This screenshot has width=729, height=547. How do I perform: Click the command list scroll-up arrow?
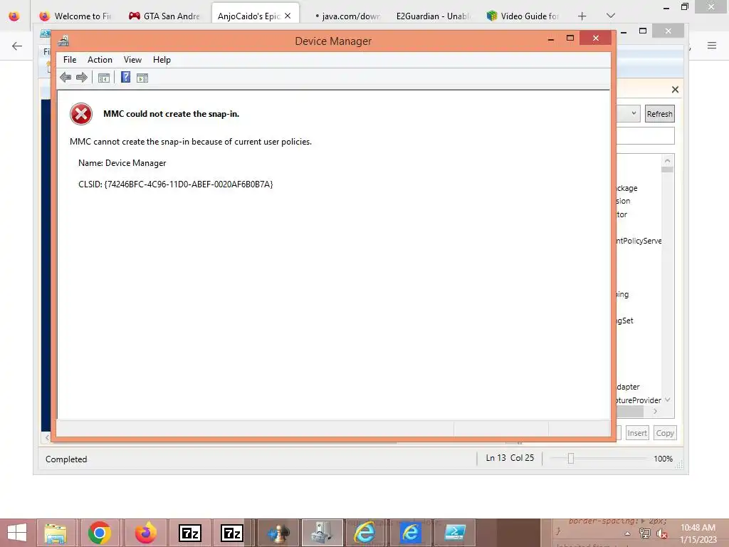click(668, 161)
